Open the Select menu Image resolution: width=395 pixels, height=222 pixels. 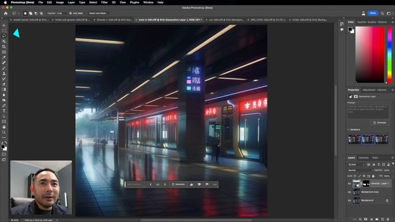pyautogui.click(x=93, y=2)
